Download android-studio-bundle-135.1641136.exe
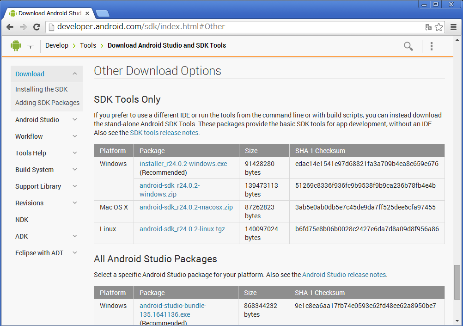The height and width of the screenshot is (326, 463). coord(173,310)
